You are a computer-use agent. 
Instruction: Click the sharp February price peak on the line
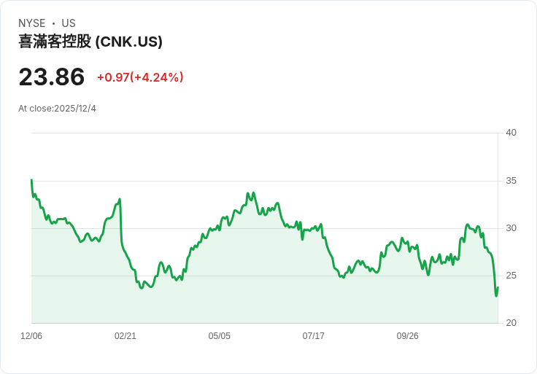coord(120,199)
